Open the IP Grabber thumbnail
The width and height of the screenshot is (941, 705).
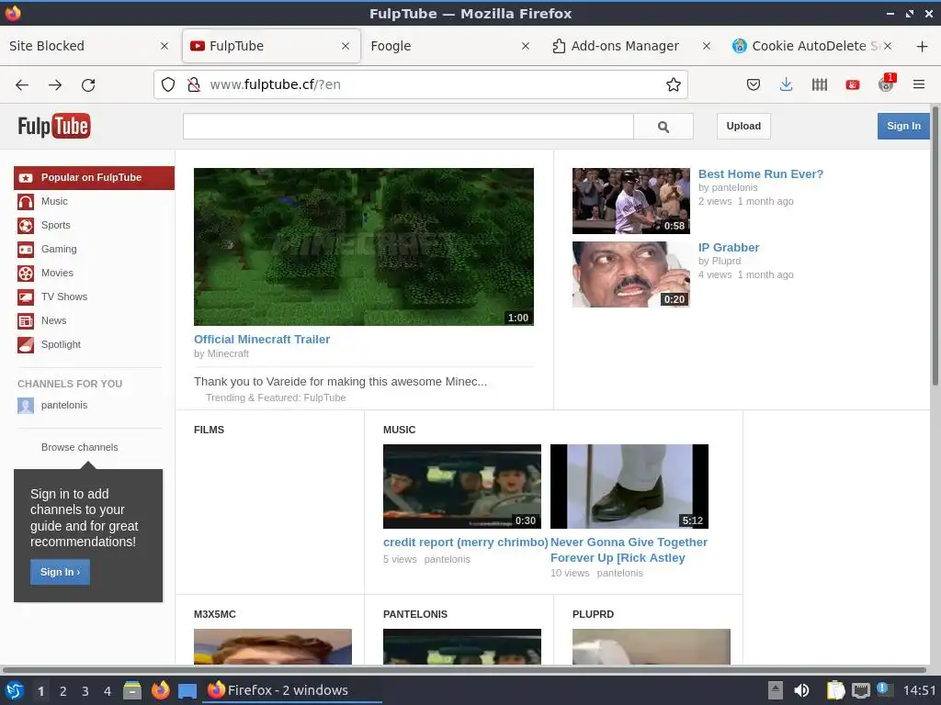click(630, 274)
